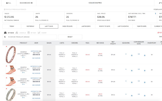The width and height of the screenshot is (162, 101).
Task: Click the rose gold bracelet thumbnail
Action: [11, 55]
